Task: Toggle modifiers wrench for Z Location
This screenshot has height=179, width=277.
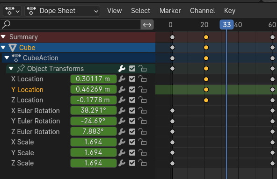Action: pos(122,100)
